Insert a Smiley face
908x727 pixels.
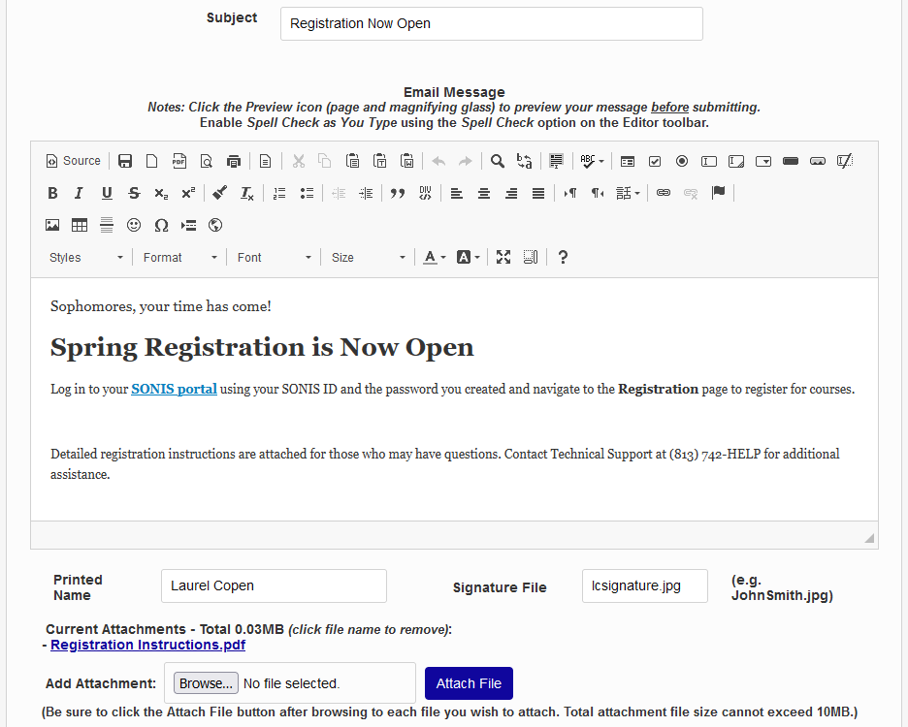point(133,224)
